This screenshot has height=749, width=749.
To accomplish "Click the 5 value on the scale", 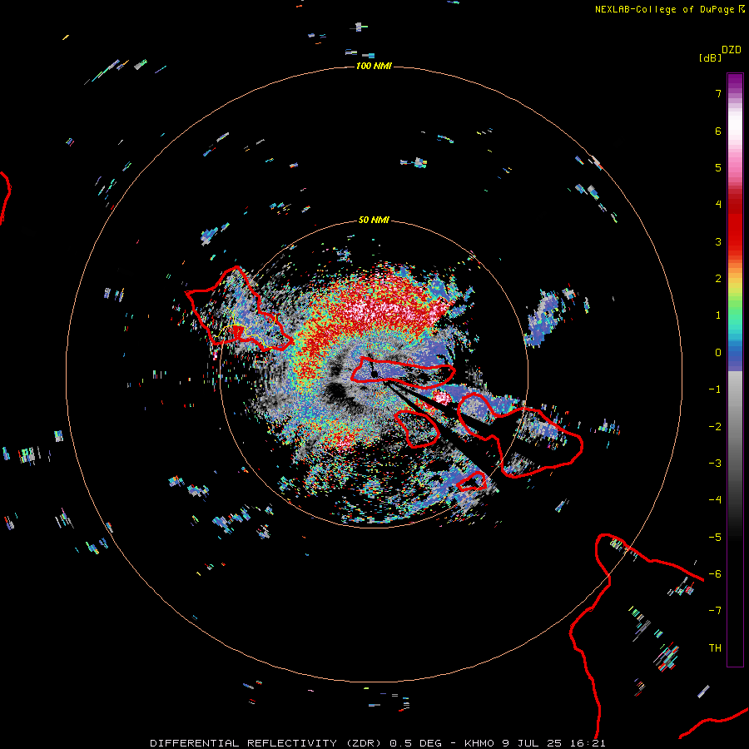I will pos(718,167).
